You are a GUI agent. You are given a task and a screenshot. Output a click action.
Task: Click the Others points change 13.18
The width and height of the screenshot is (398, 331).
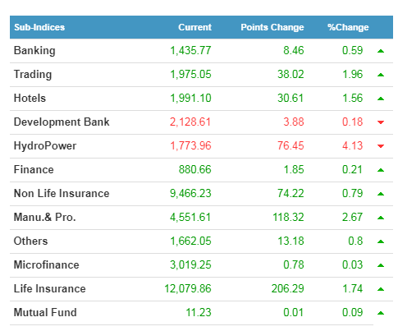(290, 241)
